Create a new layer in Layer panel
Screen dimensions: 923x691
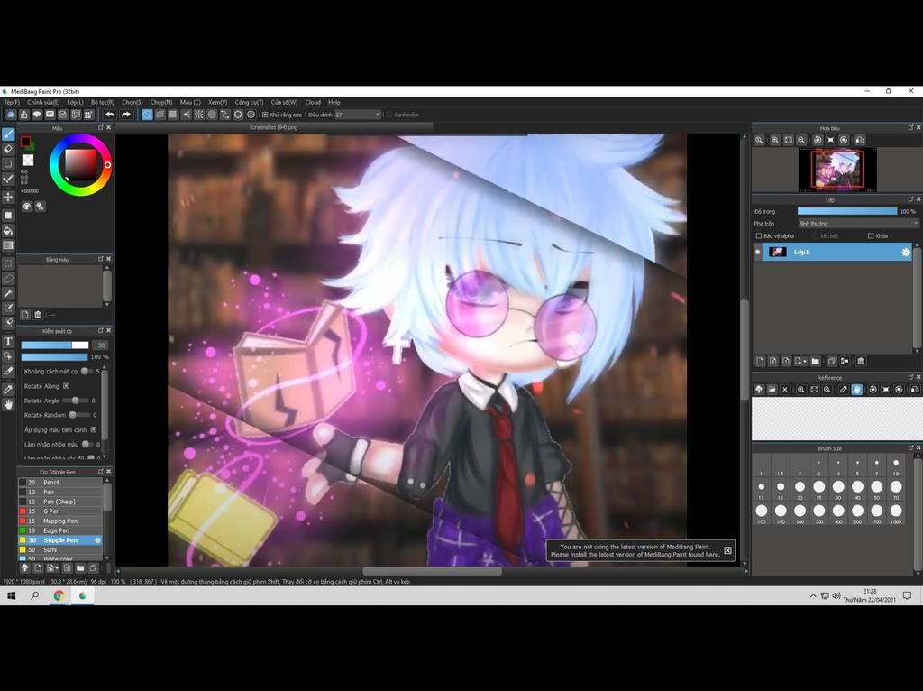tap(760, 361)
